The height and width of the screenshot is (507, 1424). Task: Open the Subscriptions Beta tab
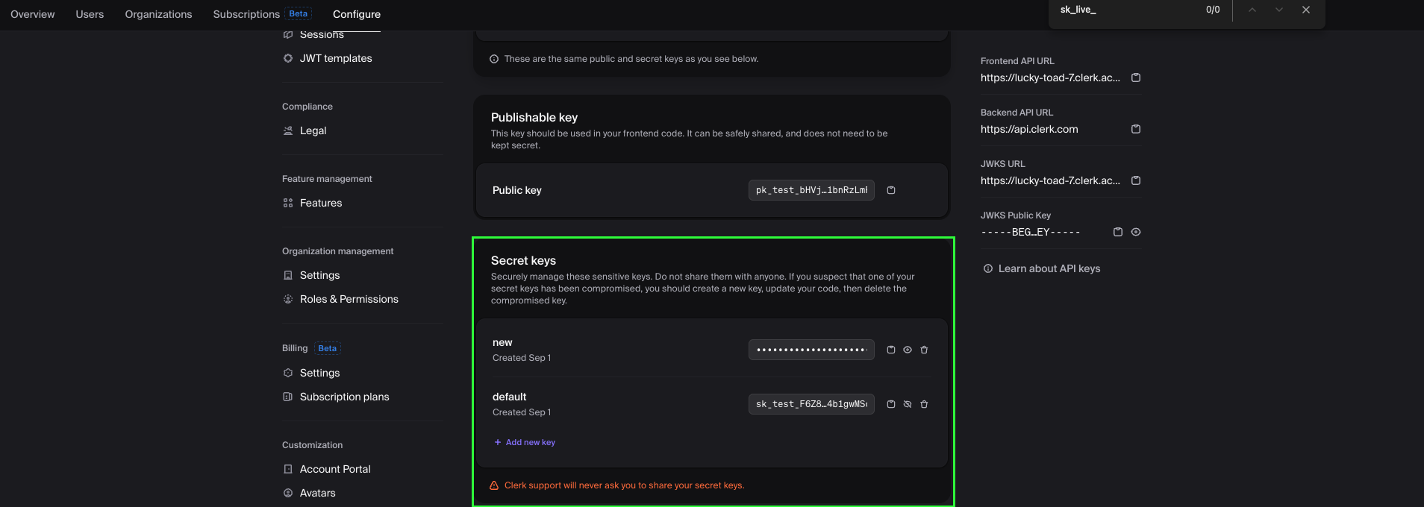coord(262,14)
